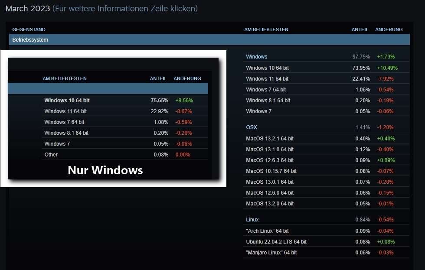Select the MacOS 13.1.0 64 bit row
Screen dimensions: 425x270
(x=326, y=149)
